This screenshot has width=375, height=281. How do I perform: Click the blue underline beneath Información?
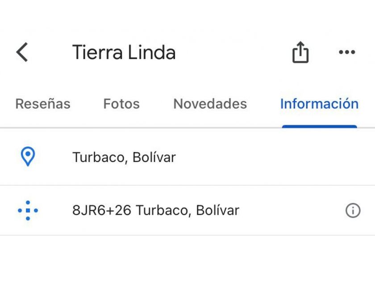319,127
